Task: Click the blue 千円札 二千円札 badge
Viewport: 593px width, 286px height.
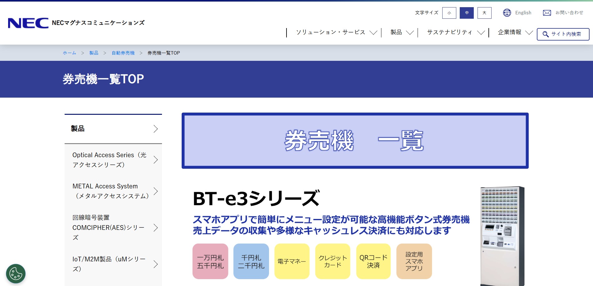Action: coord(251,261)
